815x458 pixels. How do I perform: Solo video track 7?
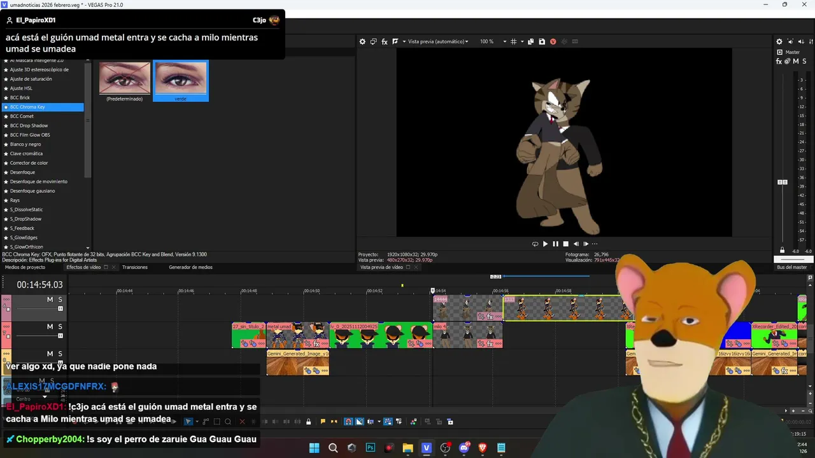(x=60, y=326)
